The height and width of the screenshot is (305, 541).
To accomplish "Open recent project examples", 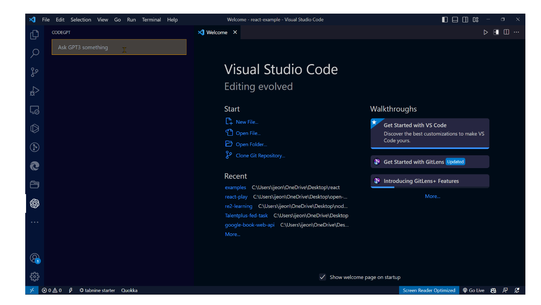I will pos(236,187).
